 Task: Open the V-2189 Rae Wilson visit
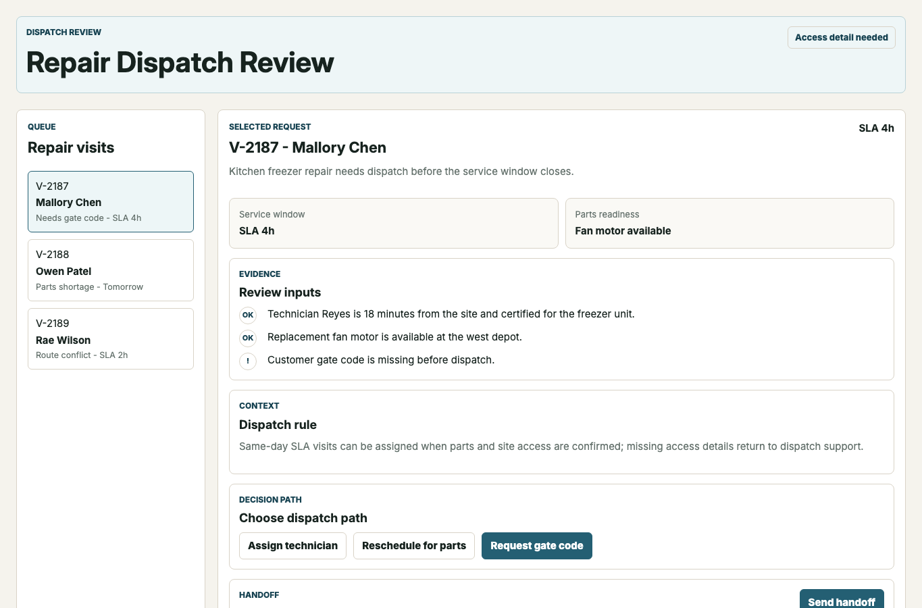111,339
